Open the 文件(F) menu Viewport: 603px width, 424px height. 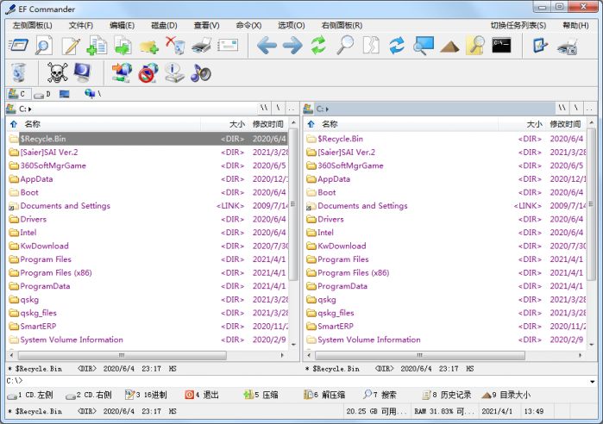point(81,25)
